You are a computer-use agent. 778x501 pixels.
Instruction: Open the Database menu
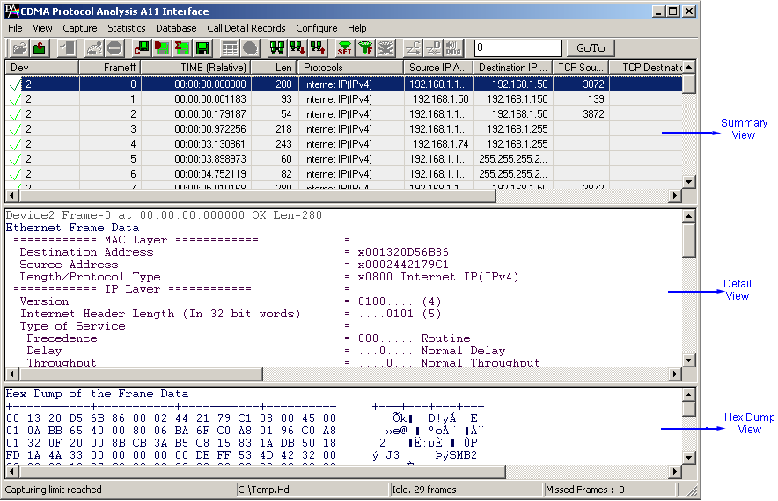(x=176, y=28)
